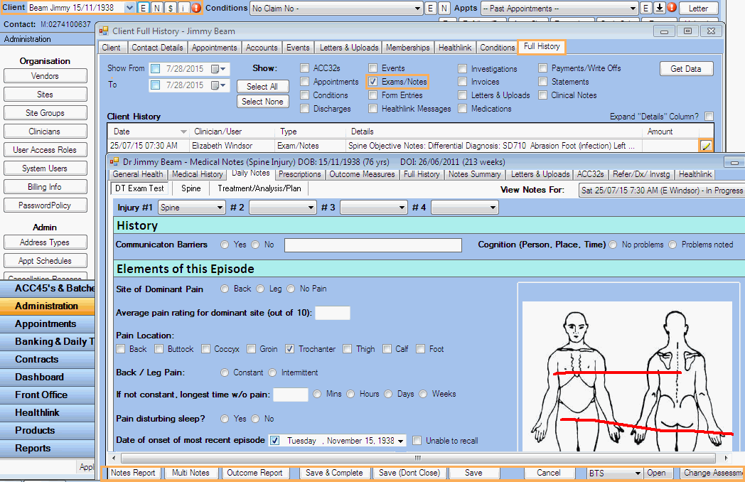Image resolution: width=745 pixels, height=482 pixels.
Task: Click the 'i' info icon beside Client
Action: 183,8
